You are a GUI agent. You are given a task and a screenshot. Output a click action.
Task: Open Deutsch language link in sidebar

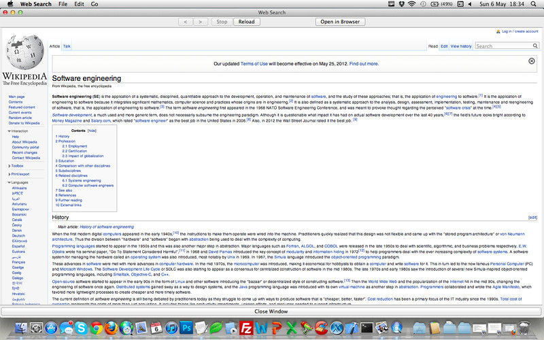18,235
